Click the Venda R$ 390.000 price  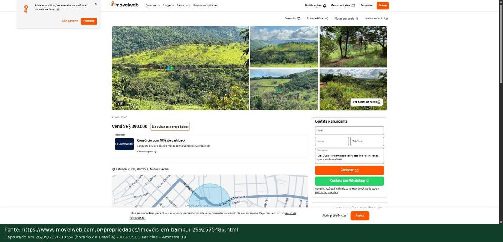pos(129,127)
